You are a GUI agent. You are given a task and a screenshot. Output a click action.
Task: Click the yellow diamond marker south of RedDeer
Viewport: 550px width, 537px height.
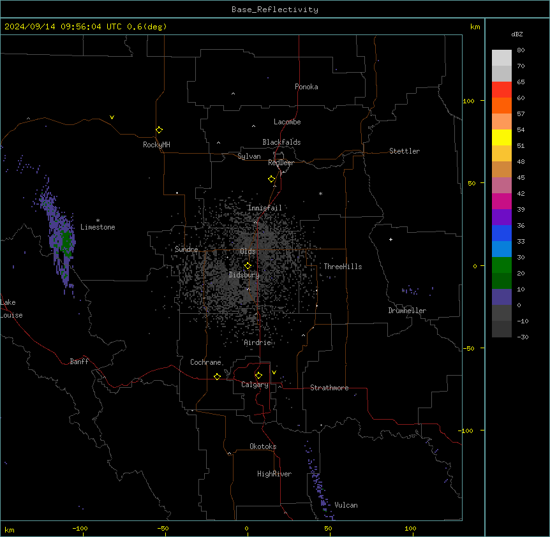[272, 179]
